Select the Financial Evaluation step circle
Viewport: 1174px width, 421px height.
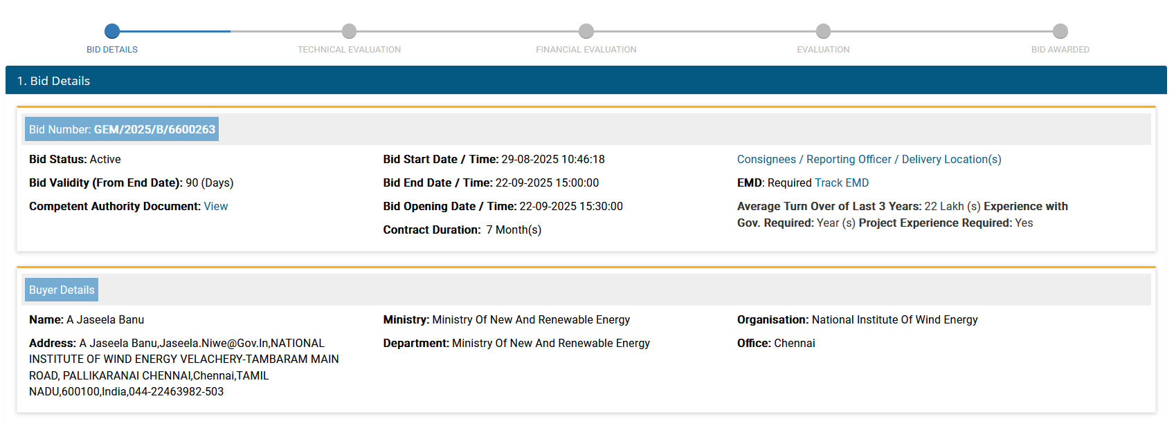click(x=586, y=31)
